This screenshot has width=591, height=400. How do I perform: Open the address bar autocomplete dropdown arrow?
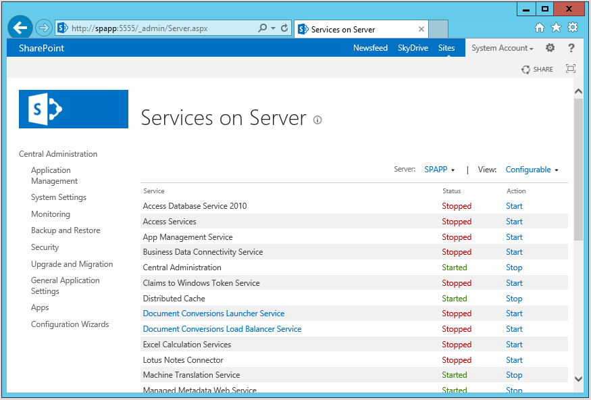274,28
